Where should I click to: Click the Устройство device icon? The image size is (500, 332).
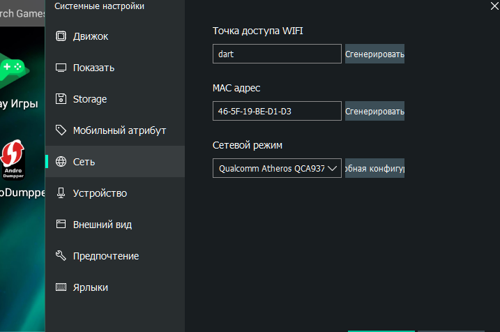click(61, 193)
